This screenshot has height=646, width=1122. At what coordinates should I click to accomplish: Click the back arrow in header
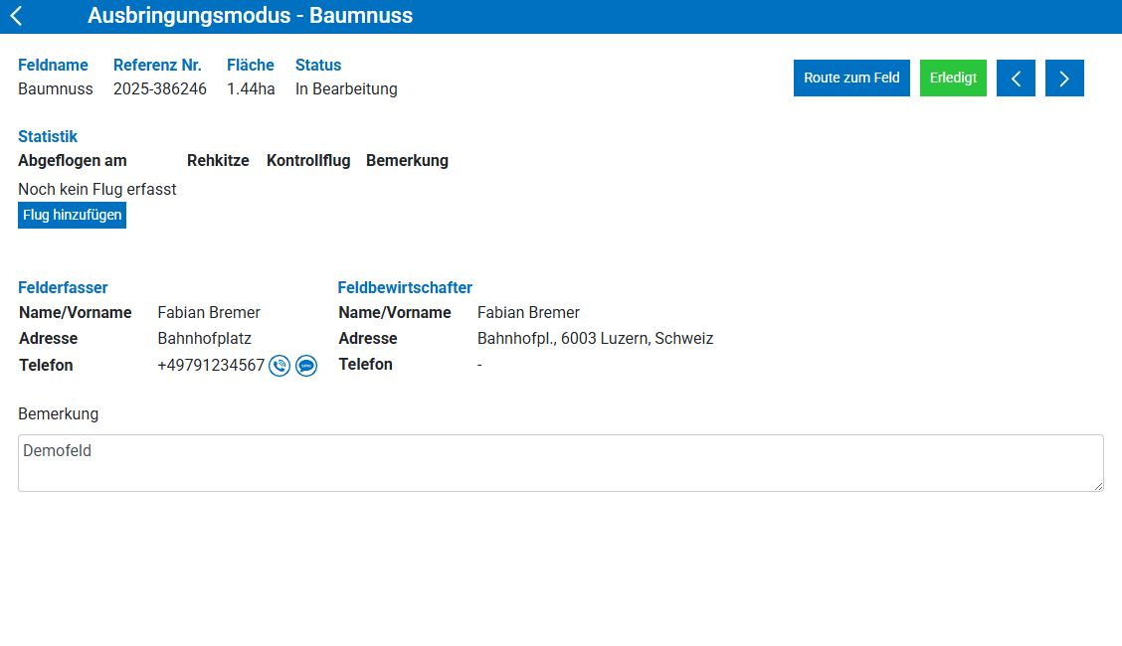tap(16, 16)
